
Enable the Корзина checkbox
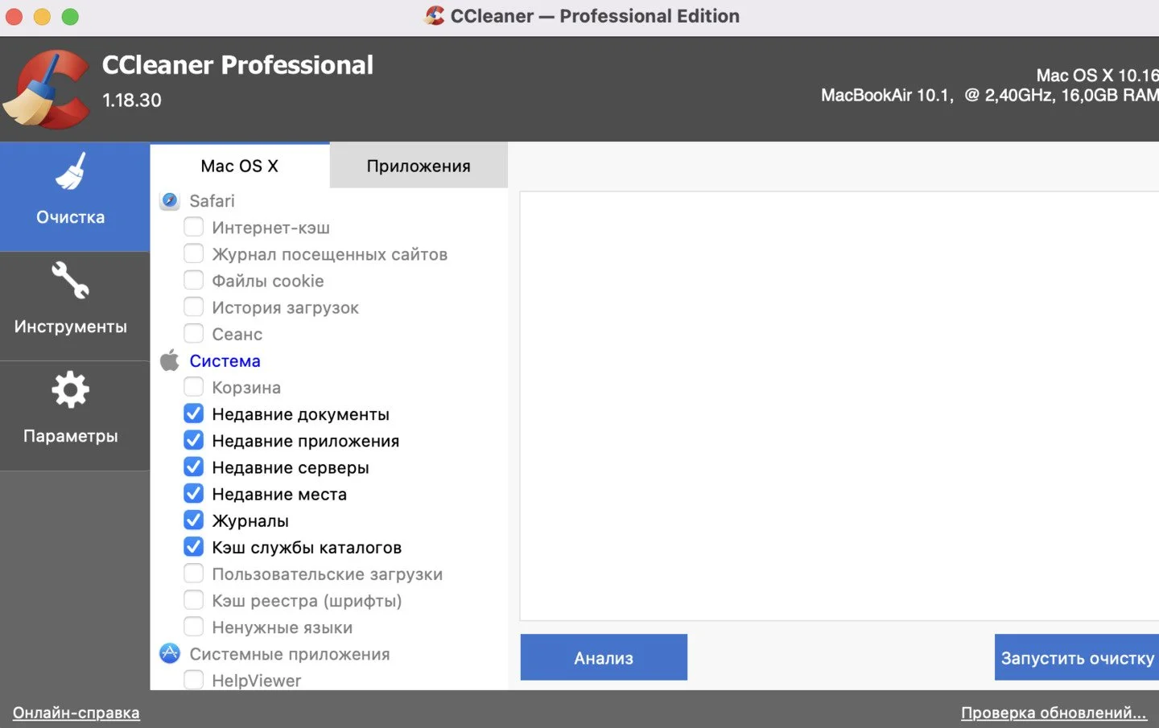[x=193, y=387]
